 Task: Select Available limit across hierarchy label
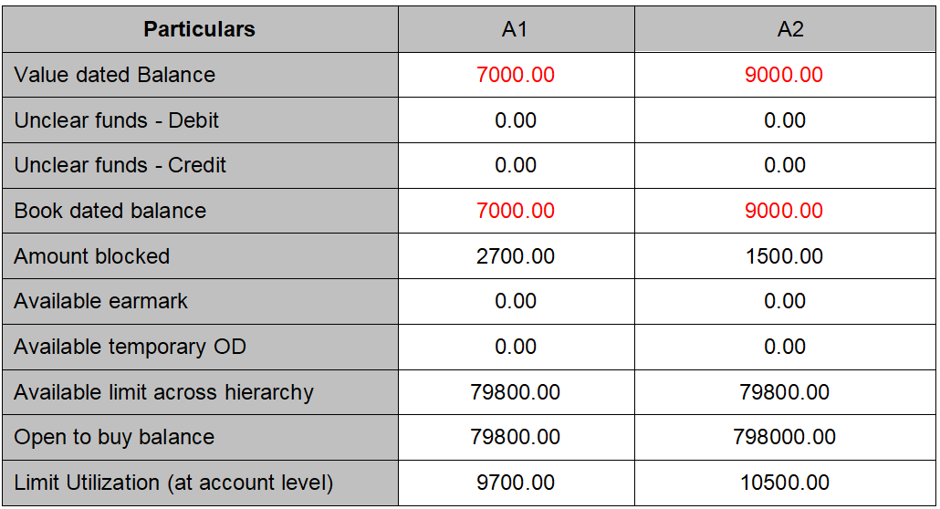164,392
